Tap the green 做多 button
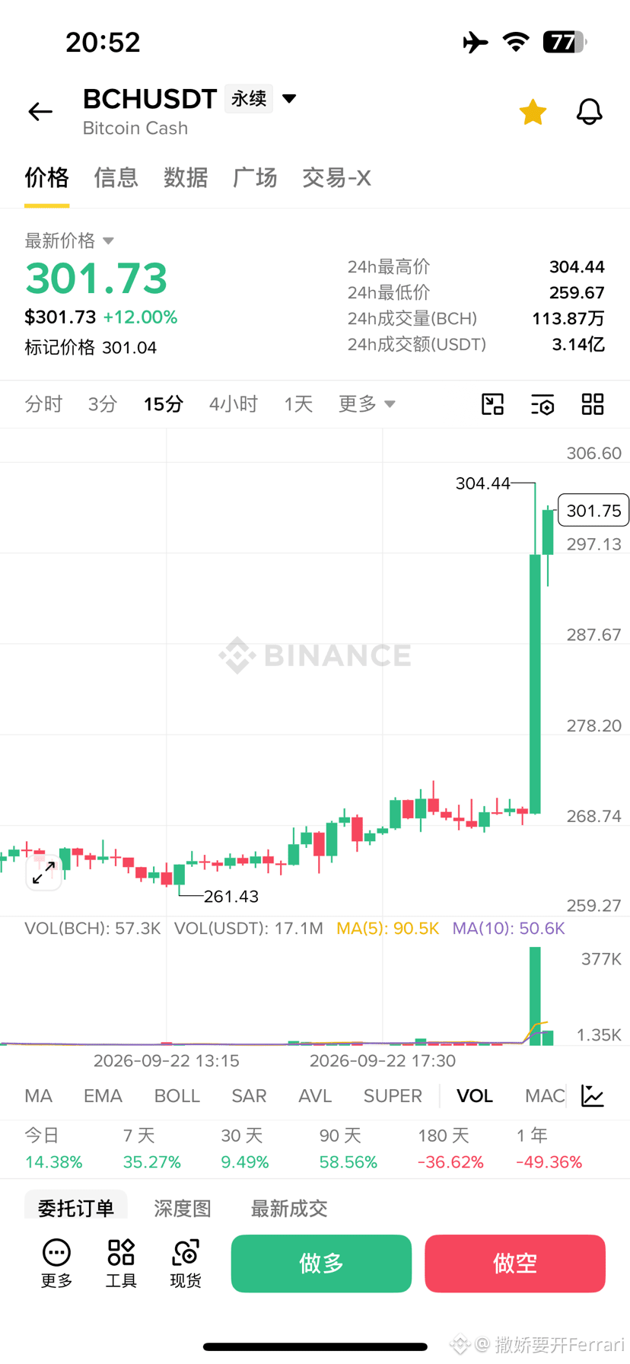The height and width of the screenshot is (1364, 630). coord(321,1264)
